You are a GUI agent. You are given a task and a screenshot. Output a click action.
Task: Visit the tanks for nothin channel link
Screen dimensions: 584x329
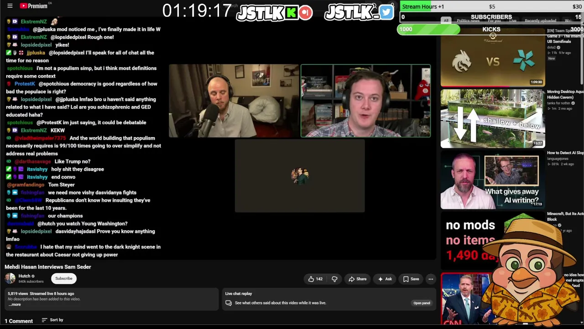pyautogui.click(x=559, y=103)
